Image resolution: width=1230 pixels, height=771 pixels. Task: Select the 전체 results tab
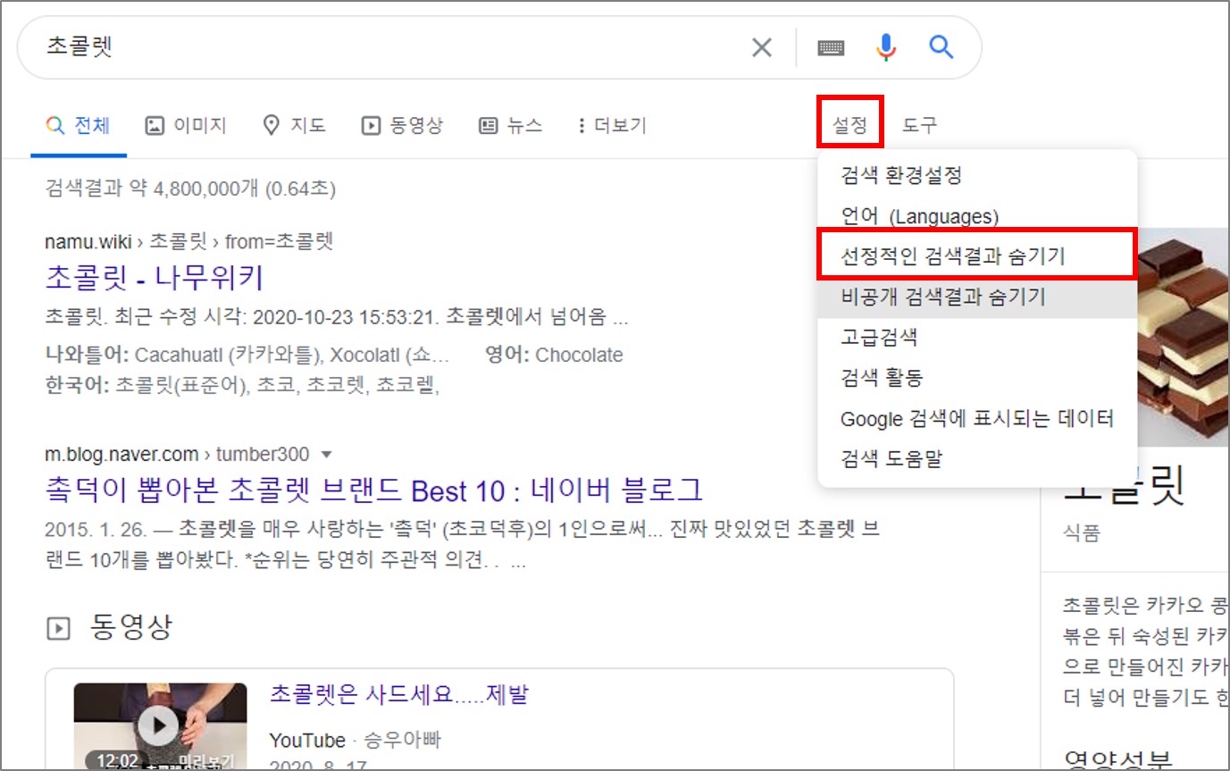coord(78,126)
